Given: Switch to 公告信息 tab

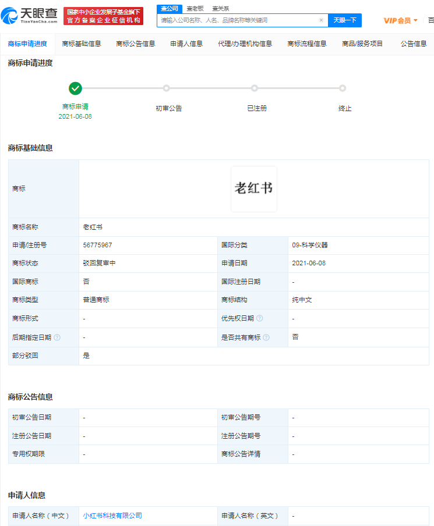Looking at the screenshot, I should point(414,44).
